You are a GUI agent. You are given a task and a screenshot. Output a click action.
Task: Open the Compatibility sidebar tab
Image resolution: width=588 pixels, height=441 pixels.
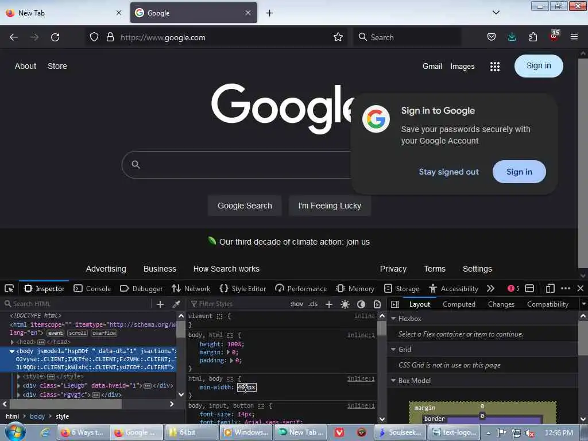click(547, 304)
